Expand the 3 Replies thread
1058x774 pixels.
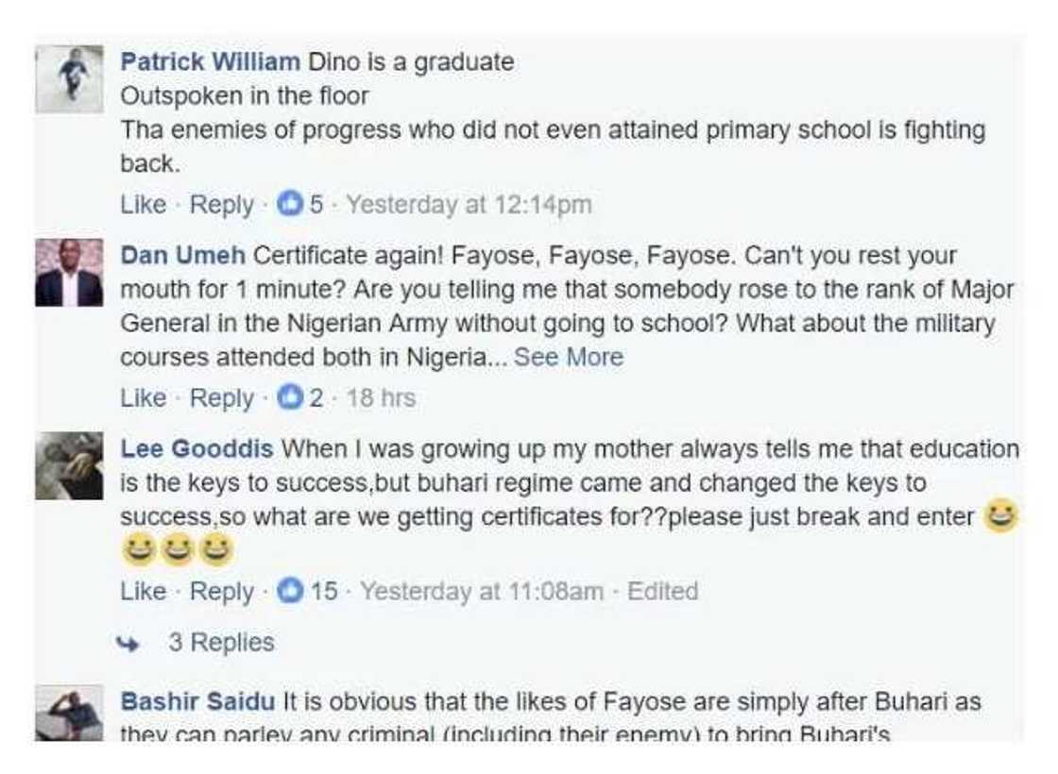(x=221, y=643)
